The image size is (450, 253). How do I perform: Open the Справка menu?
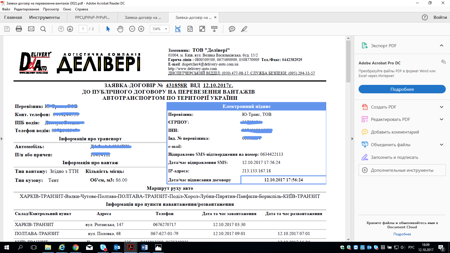point(82,9)
